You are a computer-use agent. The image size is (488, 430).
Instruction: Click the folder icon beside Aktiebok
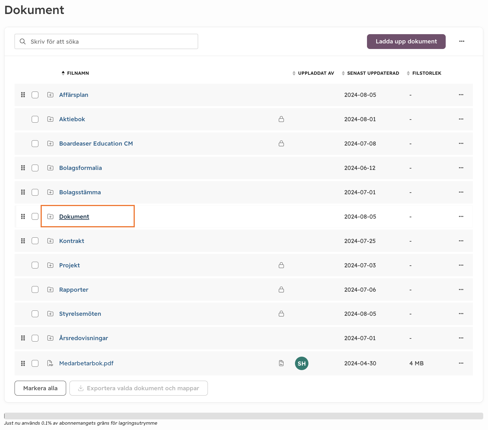coord(50,119)
